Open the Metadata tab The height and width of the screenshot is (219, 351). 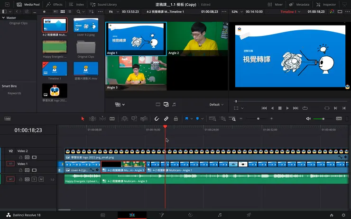(299, 4)
